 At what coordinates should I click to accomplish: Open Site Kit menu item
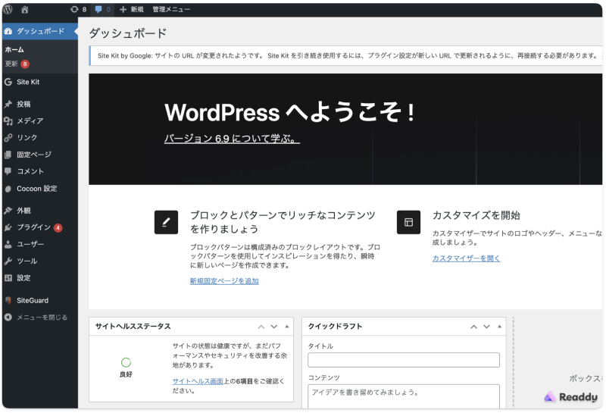40,82
